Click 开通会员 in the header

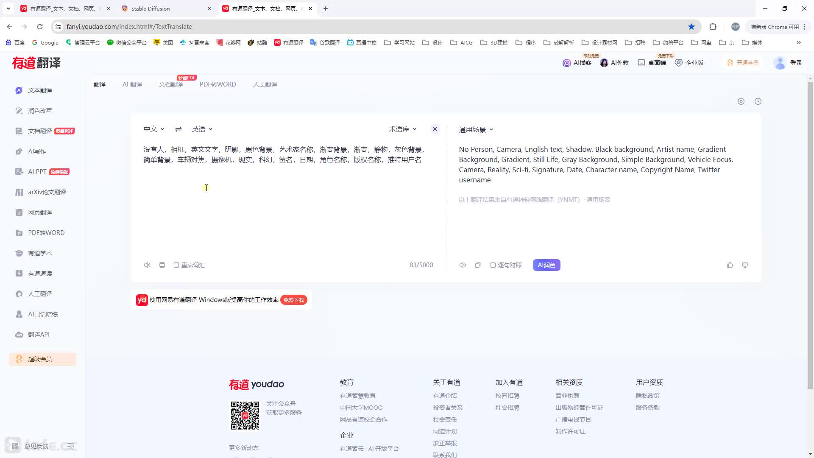pyautogui.click(x=743, y=63)
